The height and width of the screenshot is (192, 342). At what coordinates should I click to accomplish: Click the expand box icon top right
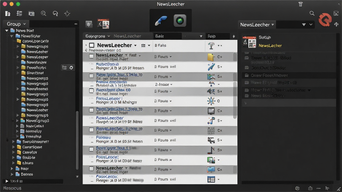pos(336,13)
